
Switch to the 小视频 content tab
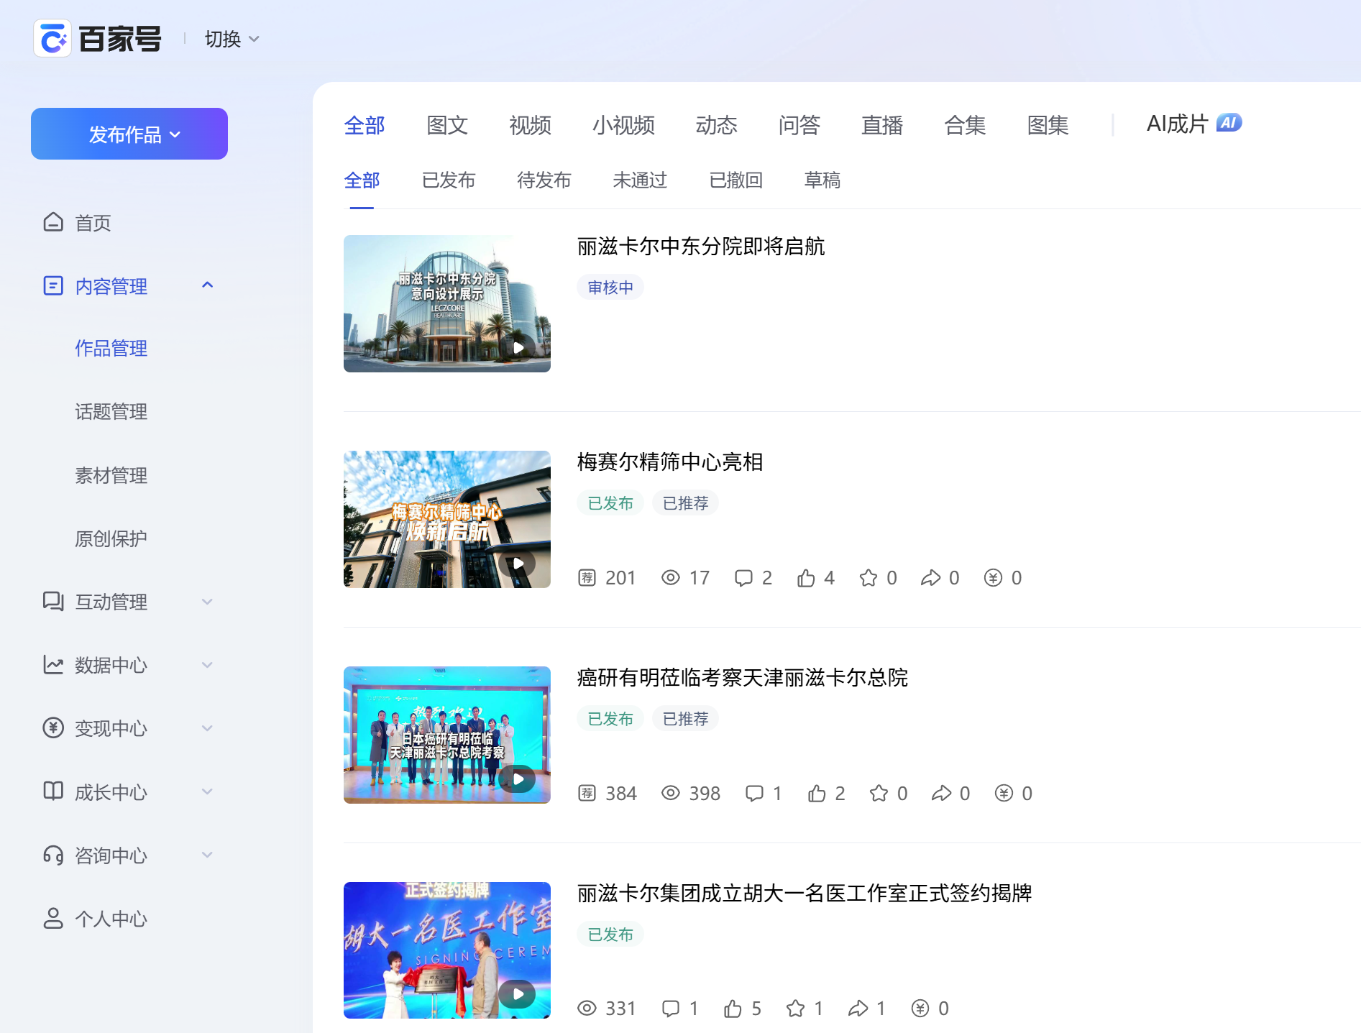pyautogui.click(x=623, y=125)
